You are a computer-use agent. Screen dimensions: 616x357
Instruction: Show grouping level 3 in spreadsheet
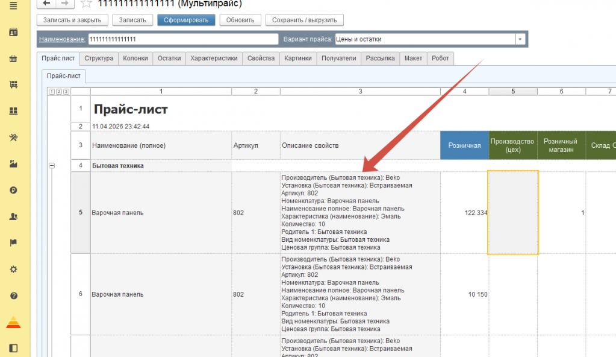point(66,92)
